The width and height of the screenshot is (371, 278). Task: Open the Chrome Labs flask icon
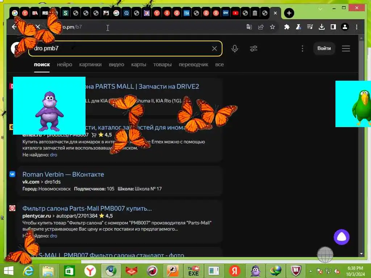click(299, 27)
